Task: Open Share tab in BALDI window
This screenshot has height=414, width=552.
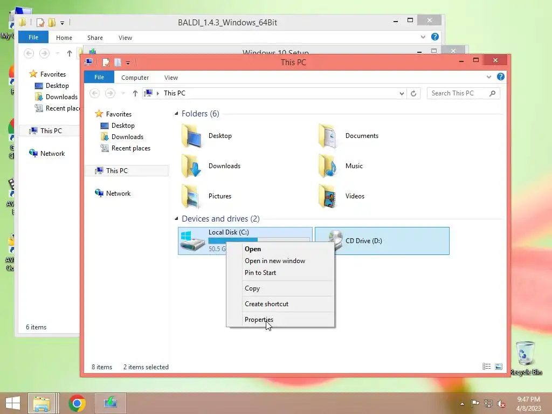Action: (x=95, y=38)
